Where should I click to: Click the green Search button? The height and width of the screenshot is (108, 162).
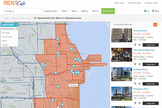click(x=108, y=11)
